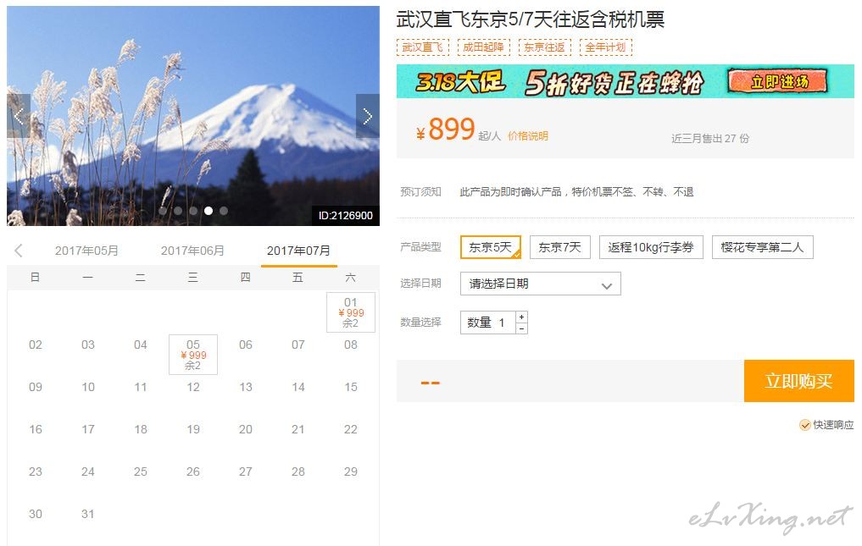
Task: Click calendar date 28
Action: 298,472
